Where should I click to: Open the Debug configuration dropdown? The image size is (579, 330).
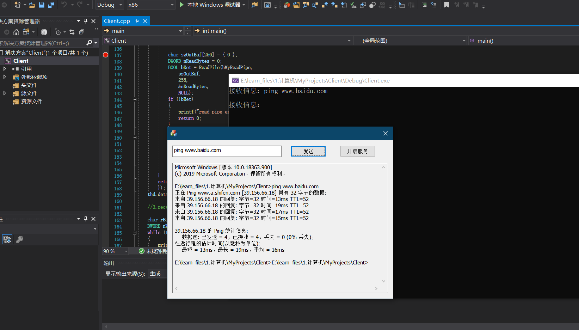click(x=109, y=5)
